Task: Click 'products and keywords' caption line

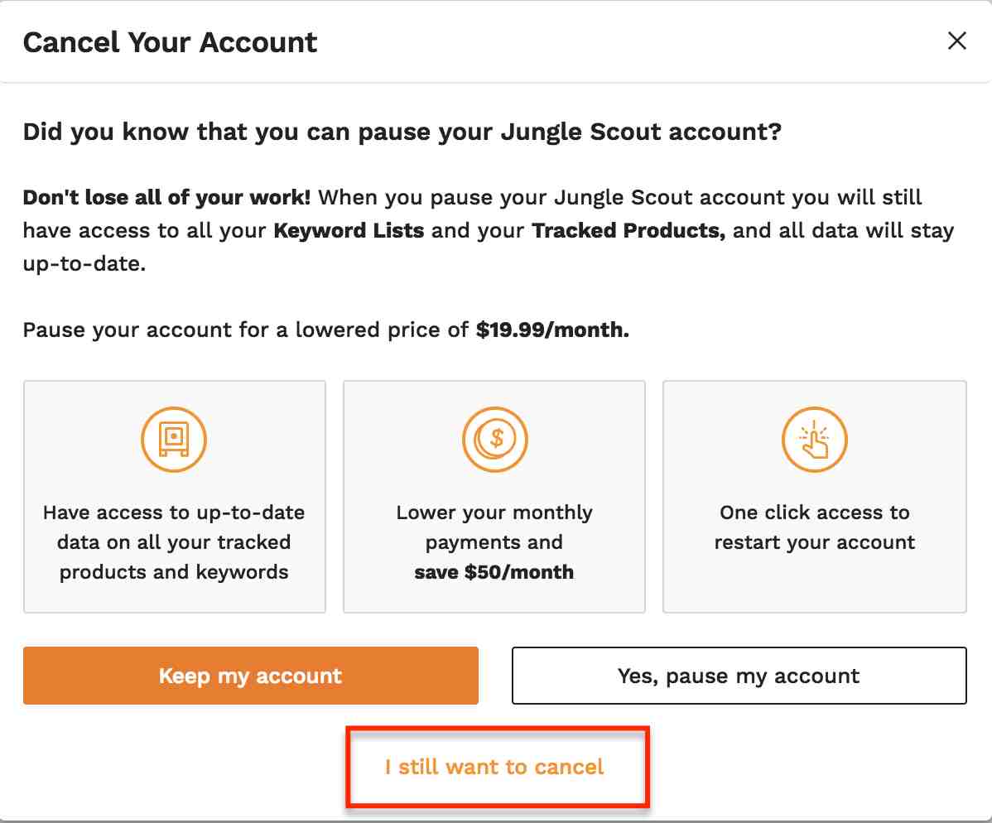Action: coord(174,572)
